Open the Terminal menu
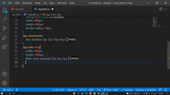 pos(62,3)
